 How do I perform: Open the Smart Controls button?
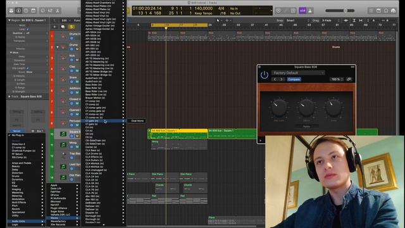click(x=43, y=11)
